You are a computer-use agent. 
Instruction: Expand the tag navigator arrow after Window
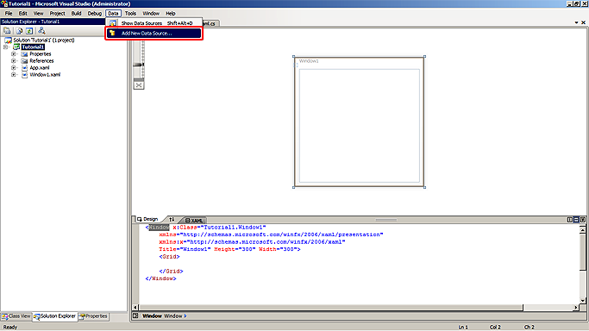click(x=185, y=316)
